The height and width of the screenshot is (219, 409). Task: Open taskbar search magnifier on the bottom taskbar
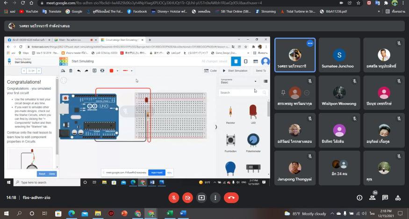tap(19, 213)
